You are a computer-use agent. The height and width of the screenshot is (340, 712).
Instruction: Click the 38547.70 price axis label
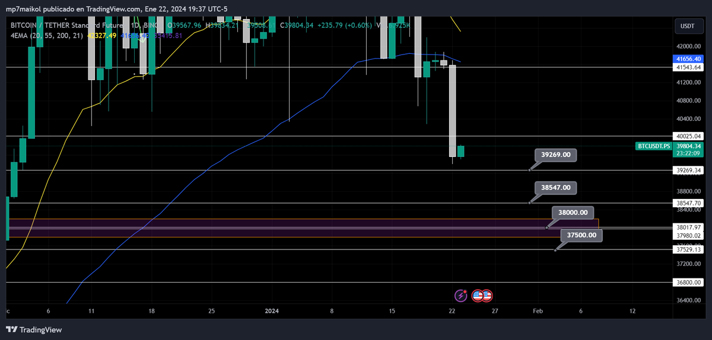688,203
